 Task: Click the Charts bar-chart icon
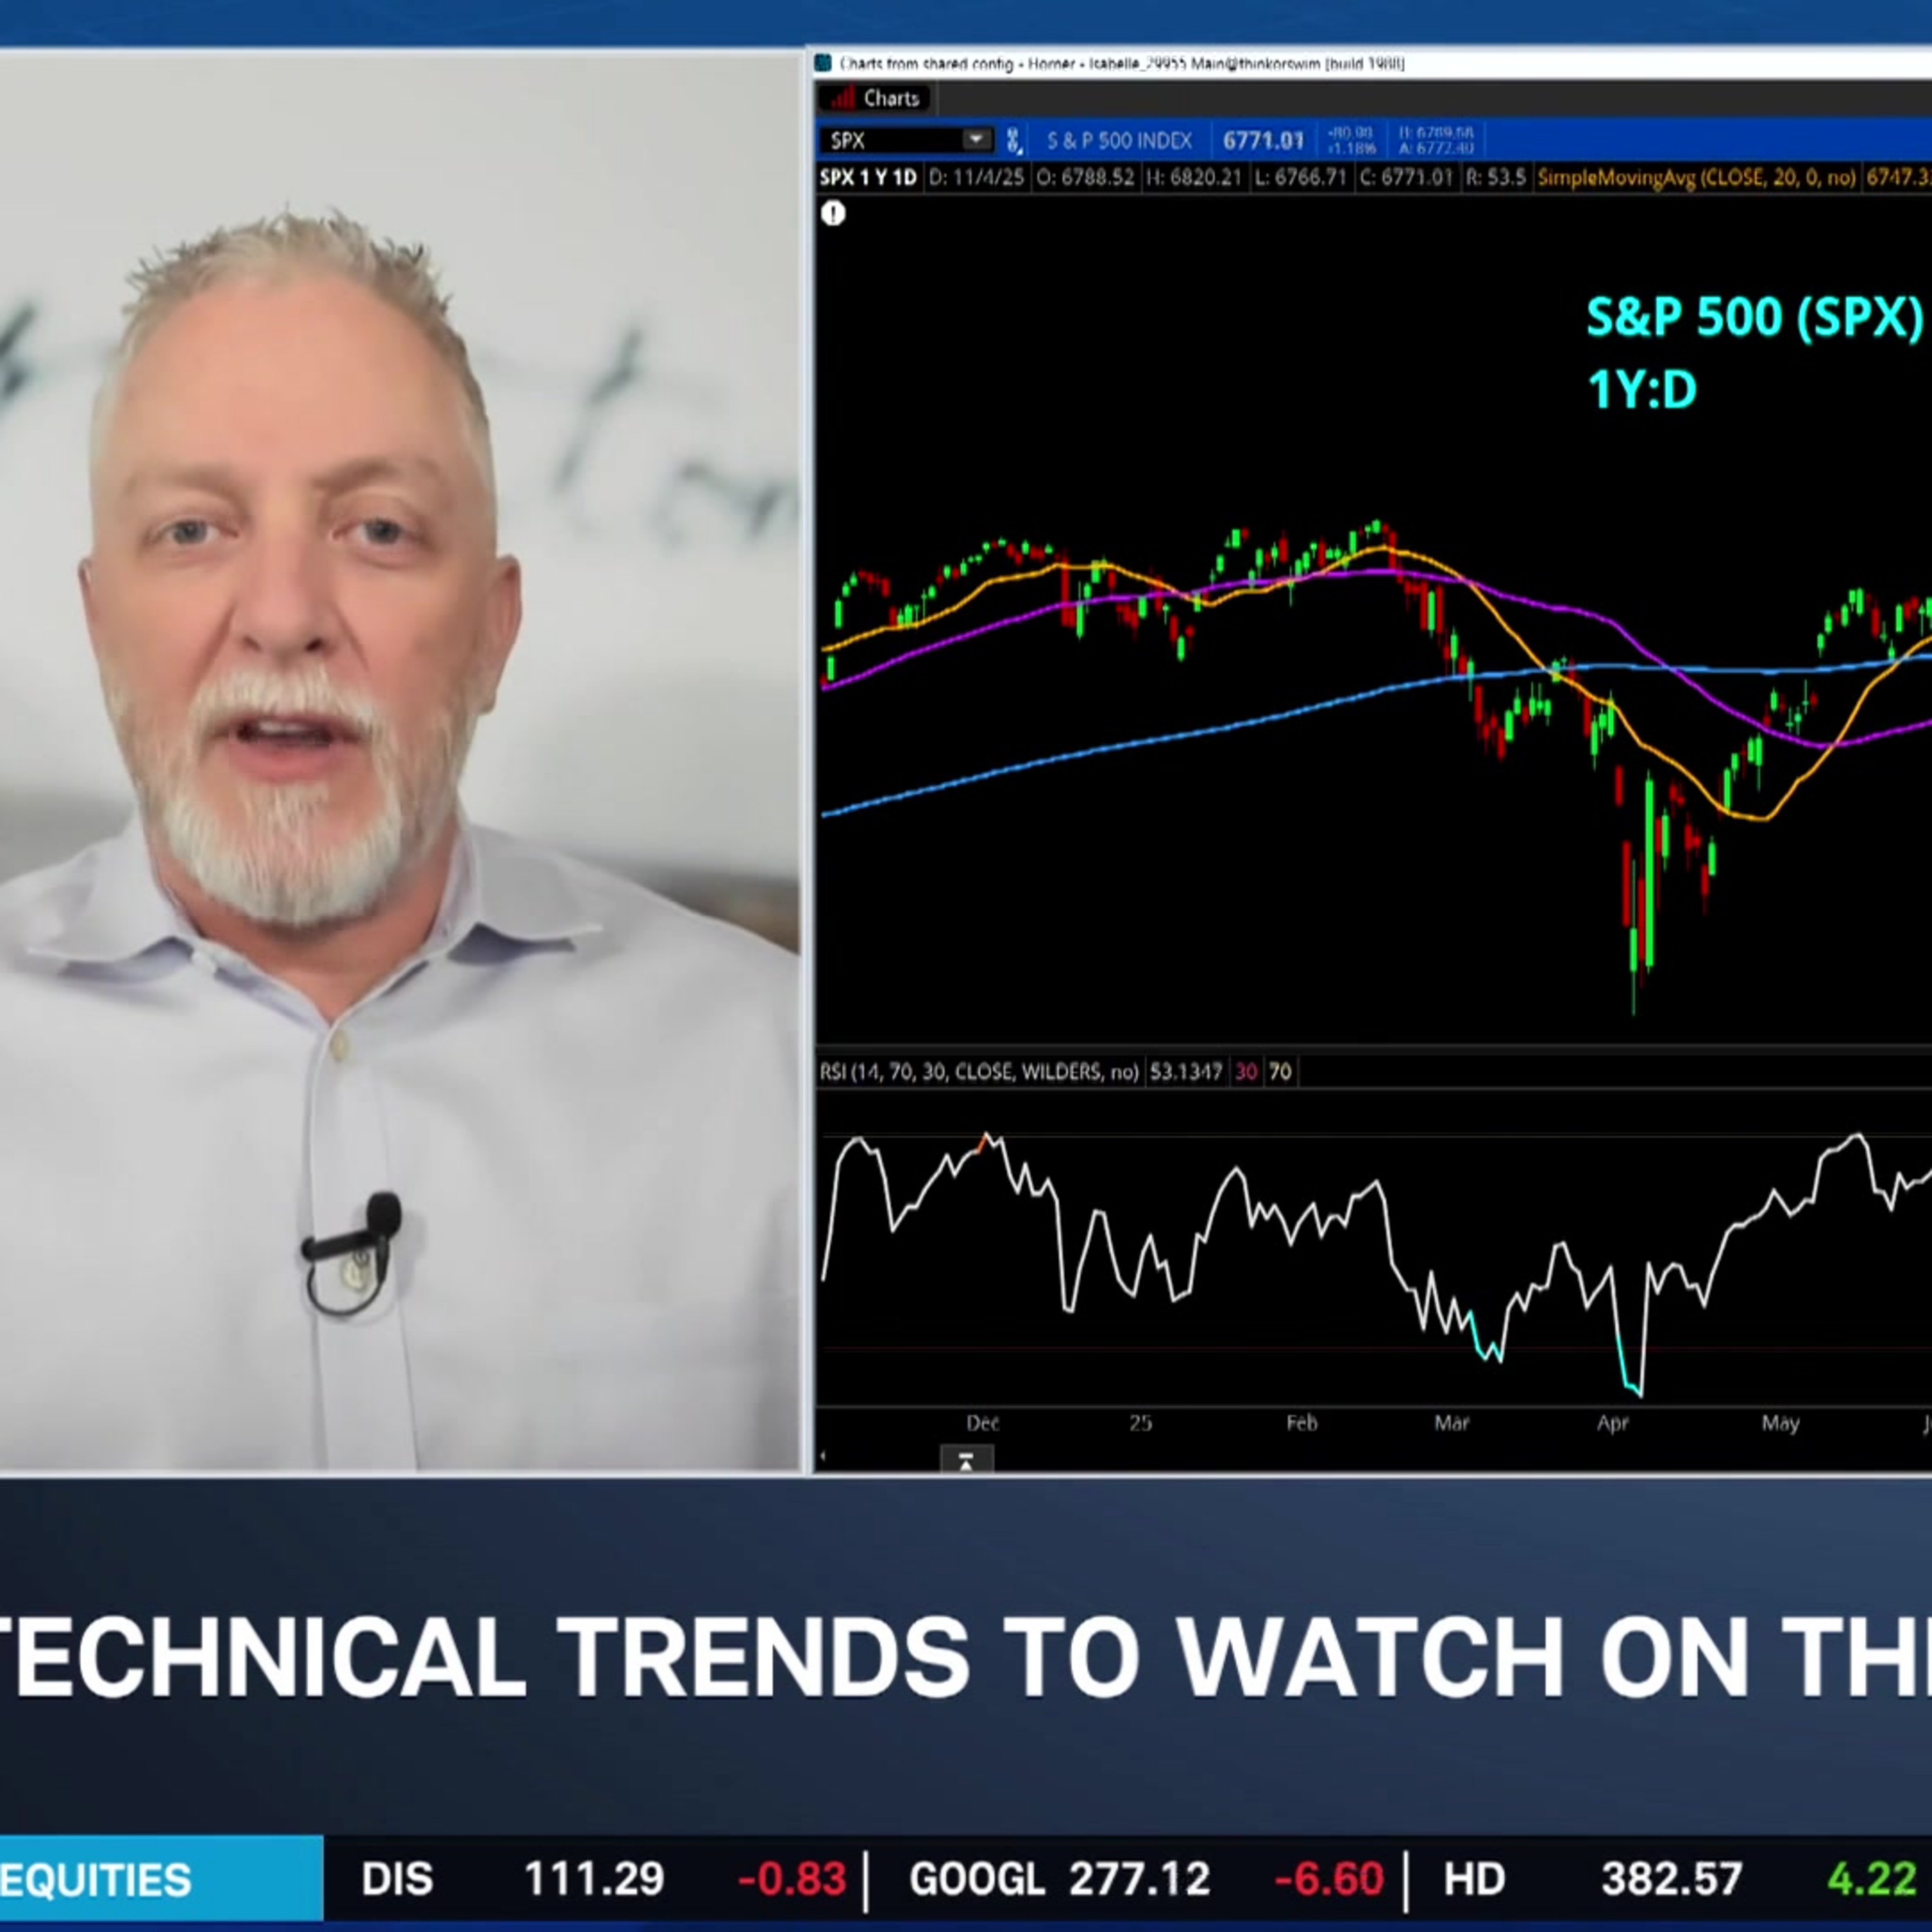pos(843,98)
